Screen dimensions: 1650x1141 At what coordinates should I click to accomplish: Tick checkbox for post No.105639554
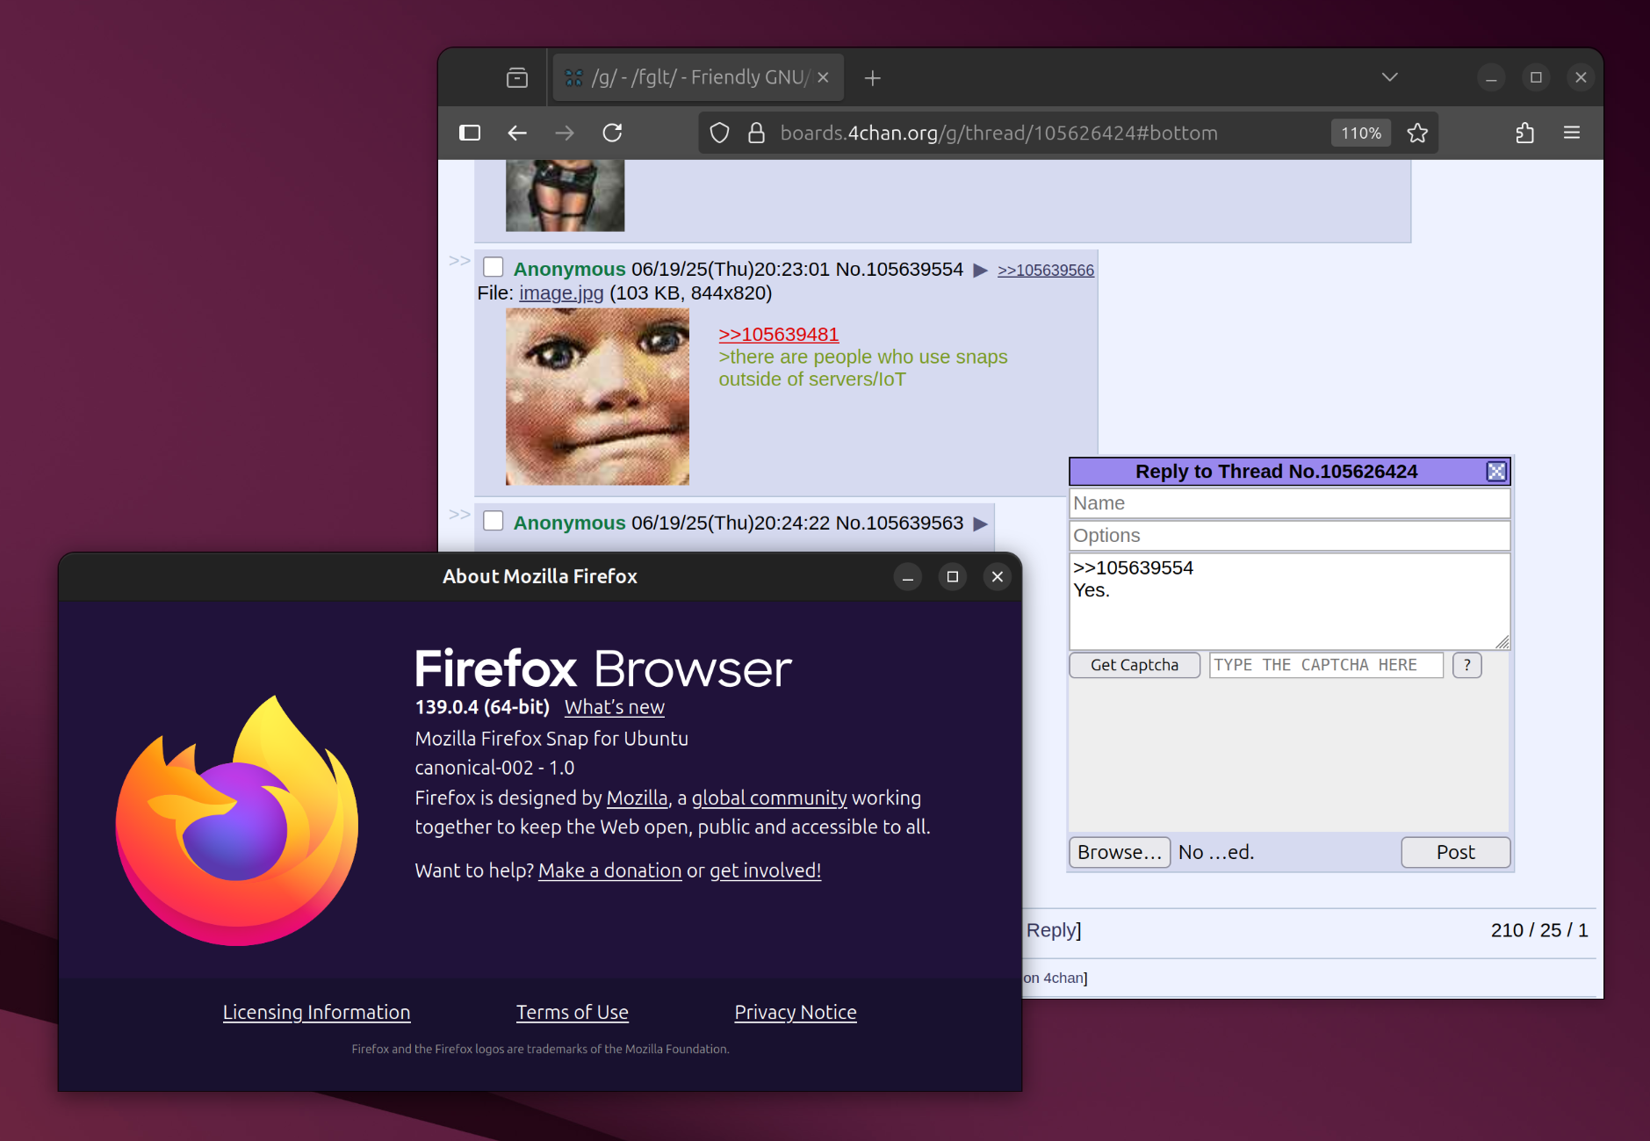click(494, 267)
